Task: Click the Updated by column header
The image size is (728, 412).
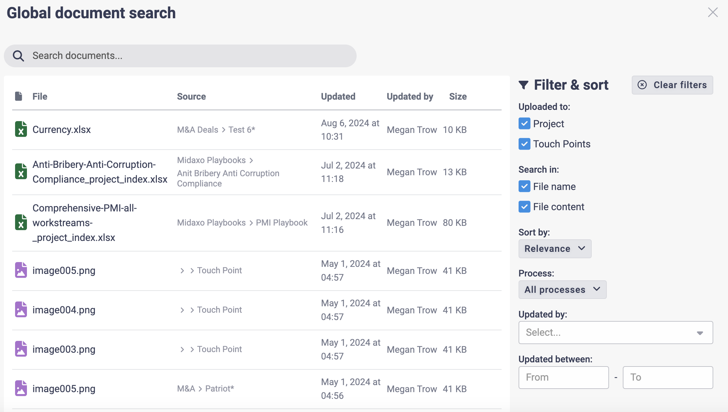Action: pos(410,96)
